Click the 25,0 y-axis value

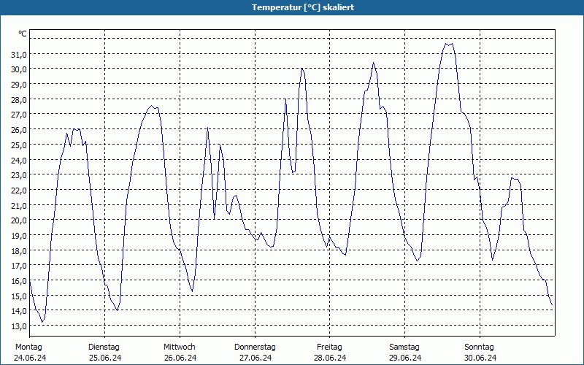click(19, 145)
